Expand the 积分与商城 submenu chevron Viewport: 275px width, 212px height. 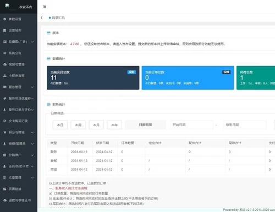(32, 132)
